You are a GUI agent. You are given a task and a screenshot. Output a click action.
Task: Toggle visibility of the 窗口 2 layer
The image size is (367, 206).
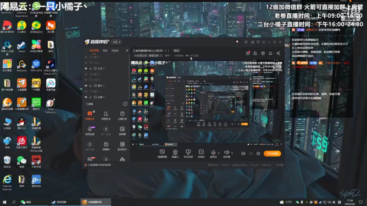click(86, 57)
